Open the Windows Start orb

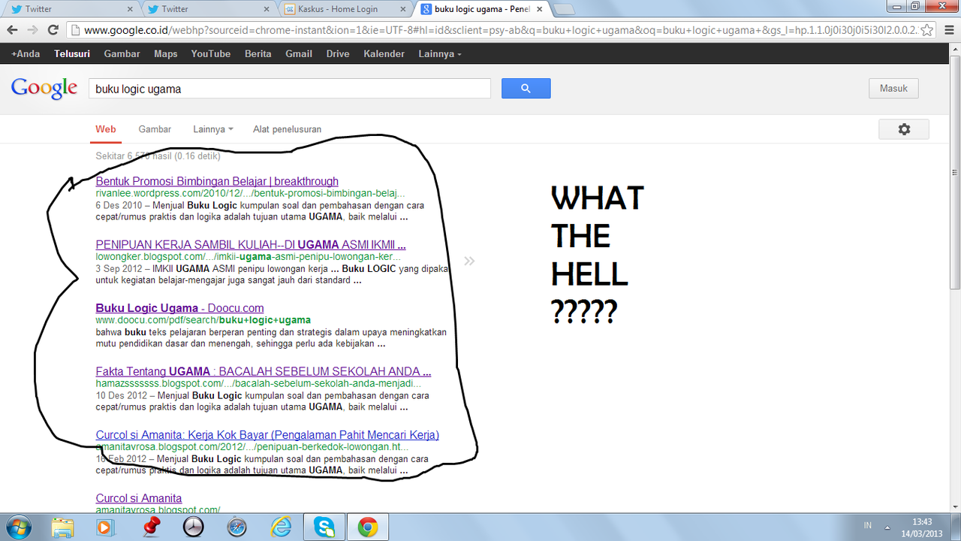(17, 527)
